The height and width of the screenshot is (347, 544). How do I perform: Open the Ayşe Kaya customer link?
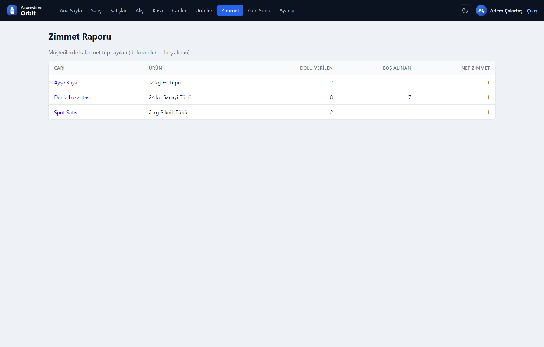pos(66,83)
